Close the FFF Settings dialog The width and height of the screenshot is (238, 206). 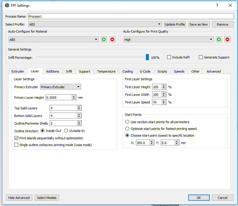(230, 6)
